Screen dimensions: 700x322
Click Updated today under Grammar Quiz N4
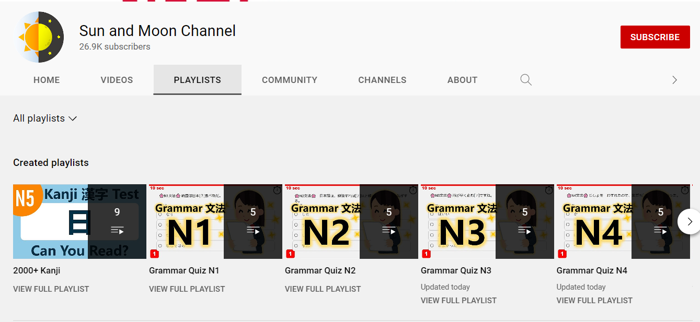coord(581,287)
